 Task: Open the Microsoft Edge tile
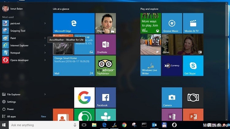74,23
